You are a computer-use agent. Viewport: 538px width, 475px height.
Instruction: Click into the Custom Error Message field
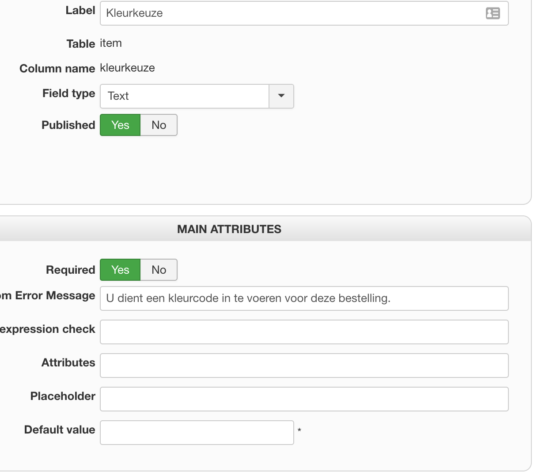(304, 298)
